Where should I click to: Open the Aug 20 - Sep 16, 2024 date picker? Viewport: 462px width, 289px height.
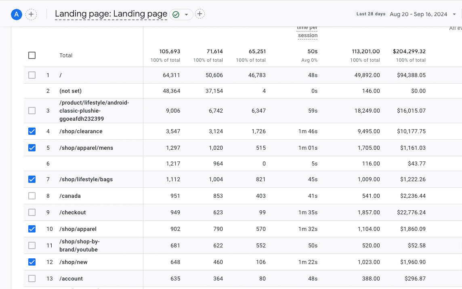418,14
